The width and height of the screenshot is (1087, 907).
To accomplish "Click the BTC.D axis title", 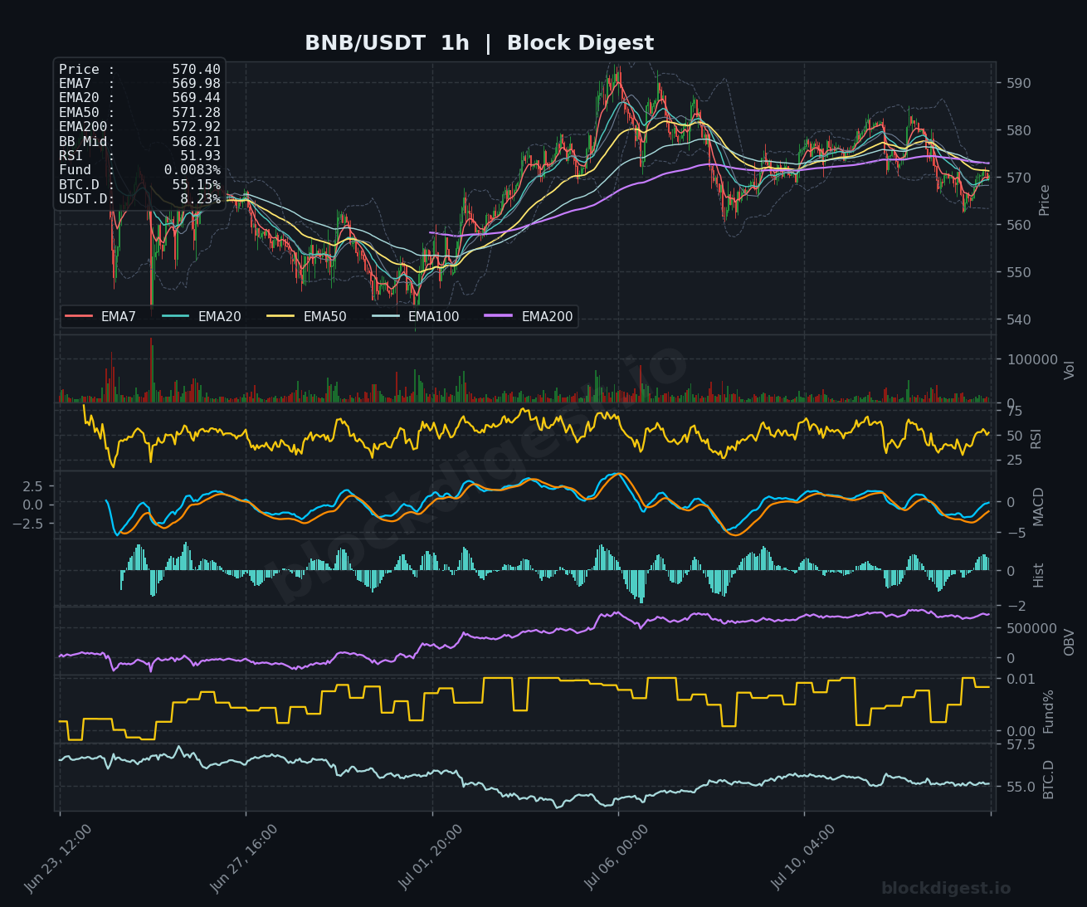I will (1049, 779).
